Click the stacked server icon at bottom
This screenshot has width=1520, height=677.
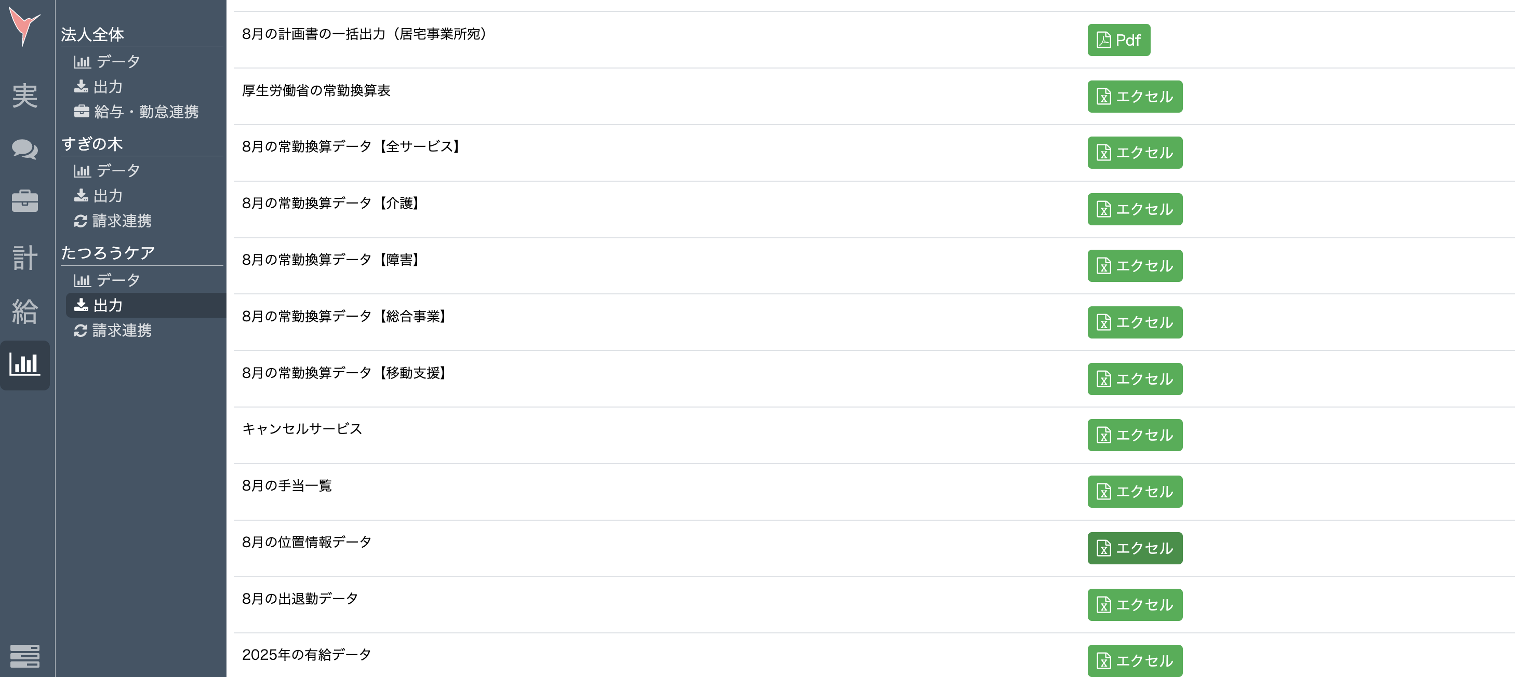25,656
